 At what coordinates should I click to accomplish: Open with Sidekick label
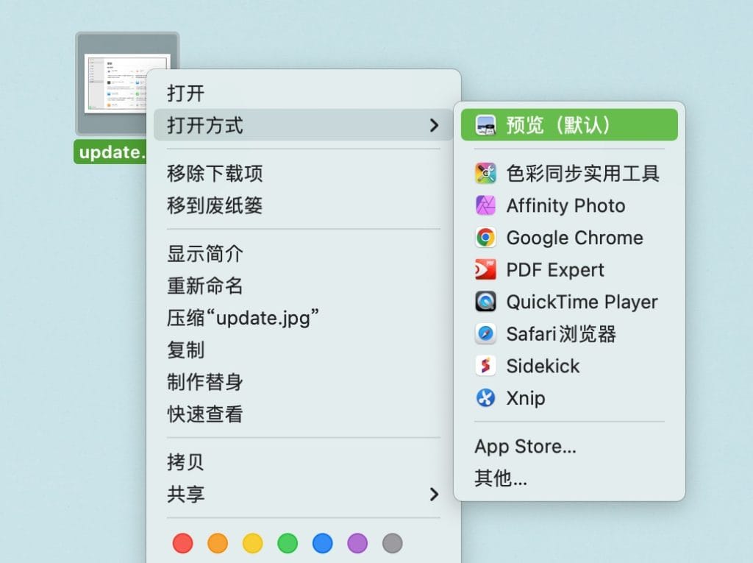(543, 367)
